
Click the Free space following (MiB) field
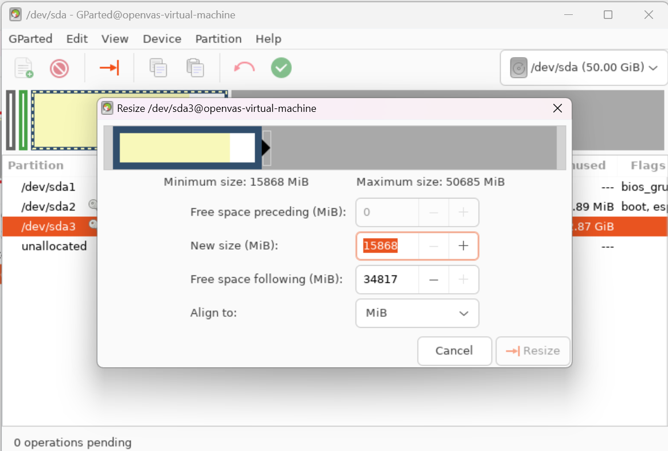coord(387,279)
